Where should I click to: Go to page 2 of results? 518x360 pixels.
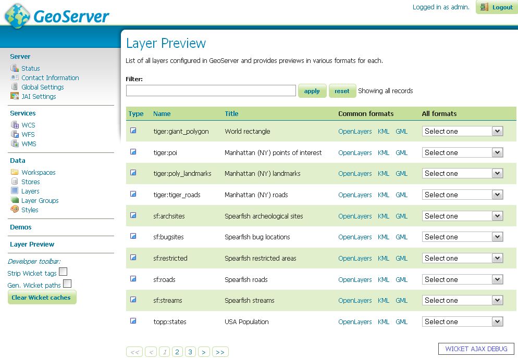[x=177, y=352]
